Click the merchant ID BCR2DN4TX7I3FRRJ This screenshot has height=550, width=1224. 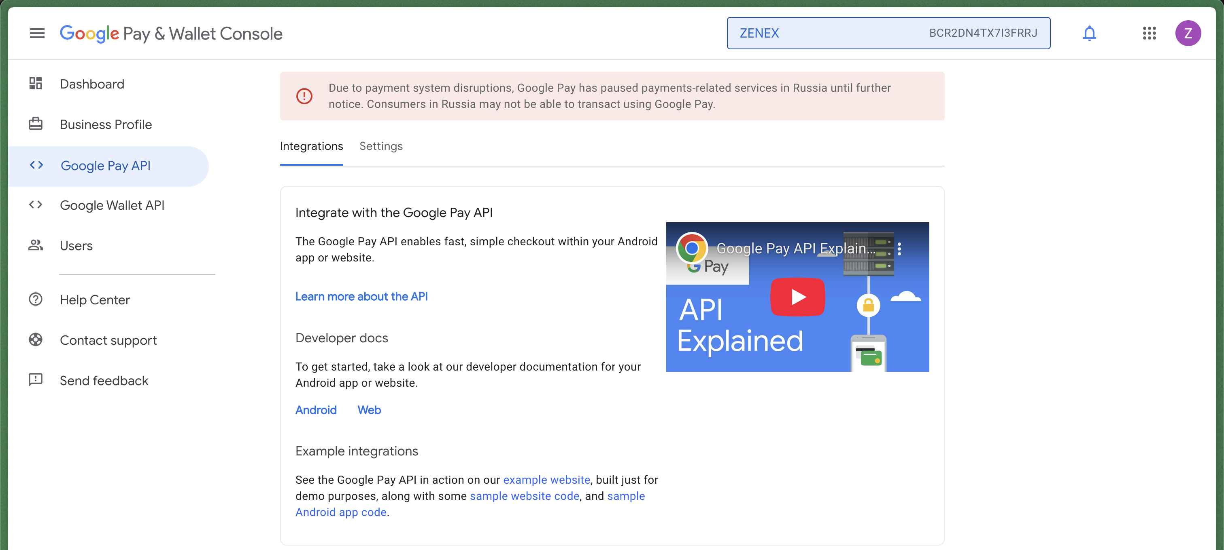point(983,33)
